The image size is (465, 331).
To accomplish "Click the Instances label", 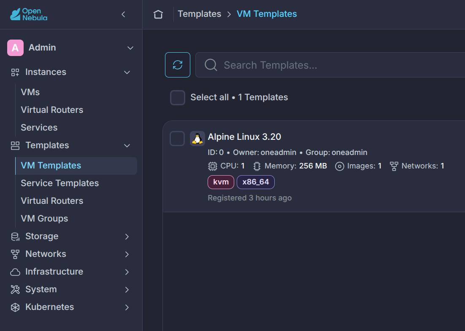I will click(46, 72).
